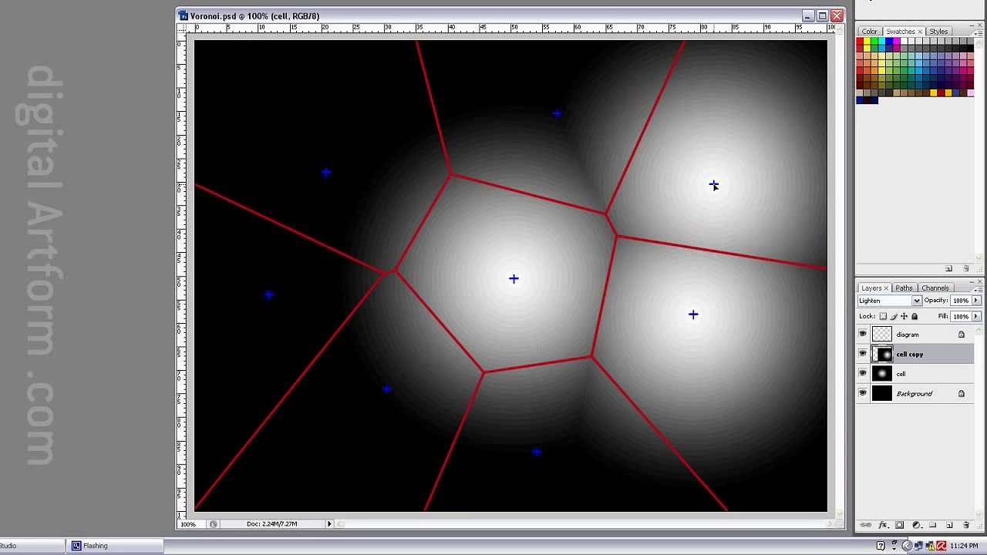Screen dimensions: 987x555
Task: Select the cell copy layer name
Action: coord(910,355)
